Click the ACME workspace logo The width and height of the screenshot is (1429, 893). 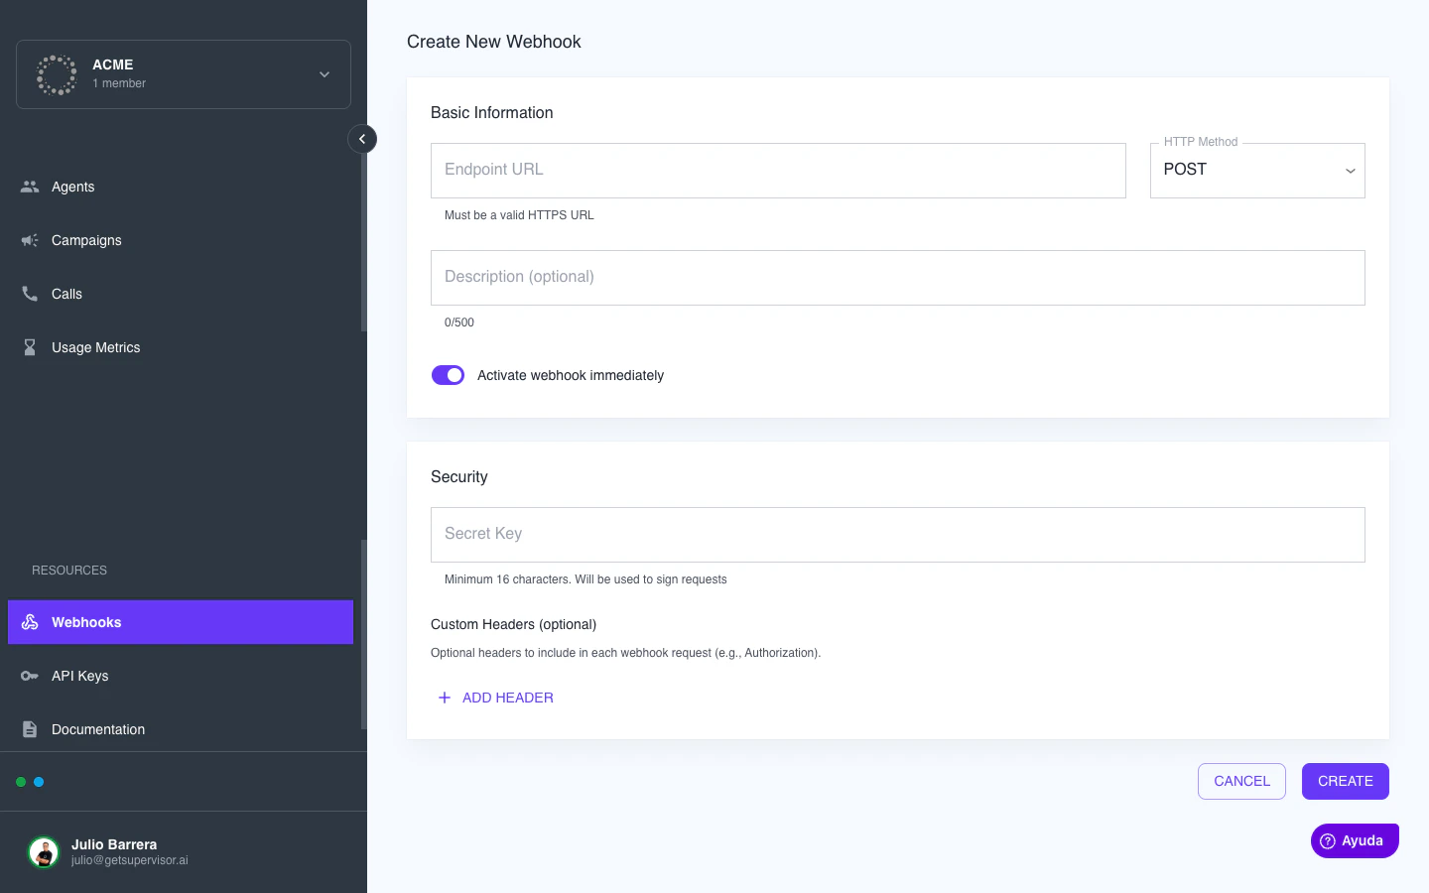[x=57, y=74]
